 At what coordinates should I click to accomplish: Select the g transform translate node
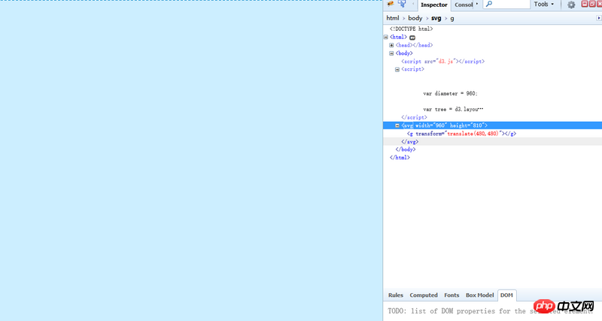click(461, 134)
